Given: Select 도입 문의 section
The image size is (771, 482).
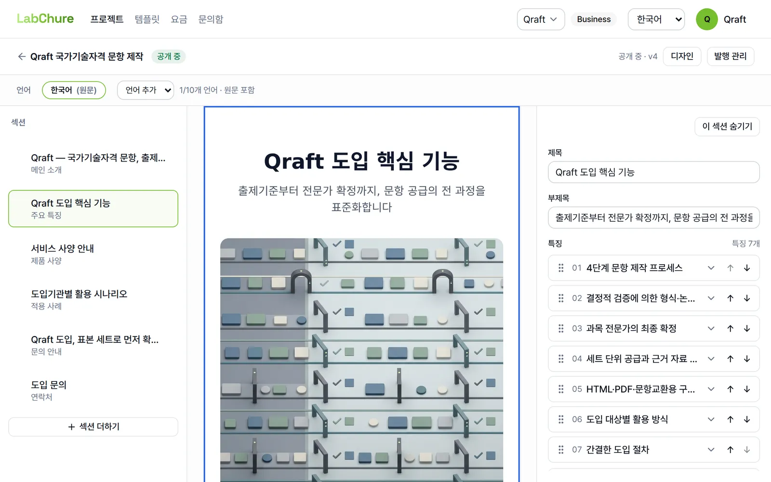Looking at the screenshot, I should pos(93,390).
